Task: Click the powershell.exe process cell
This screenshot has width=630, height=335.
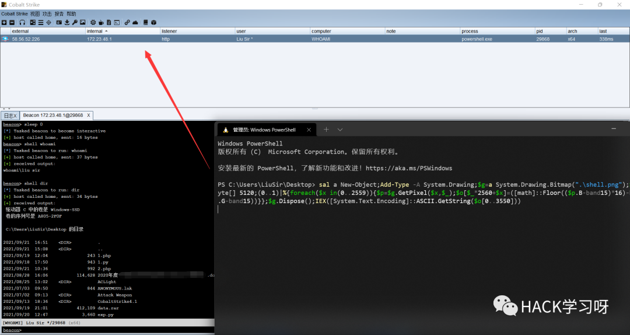Action: [477, 39]
